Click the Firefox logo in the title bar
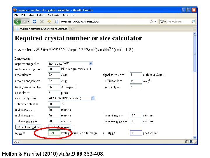This screenshot has width=210, height=158. [15, 10]
